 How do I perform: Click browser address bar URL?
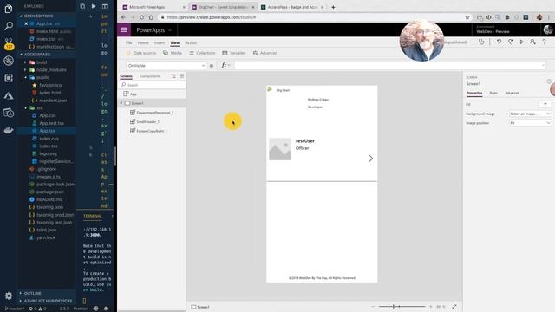212,17
